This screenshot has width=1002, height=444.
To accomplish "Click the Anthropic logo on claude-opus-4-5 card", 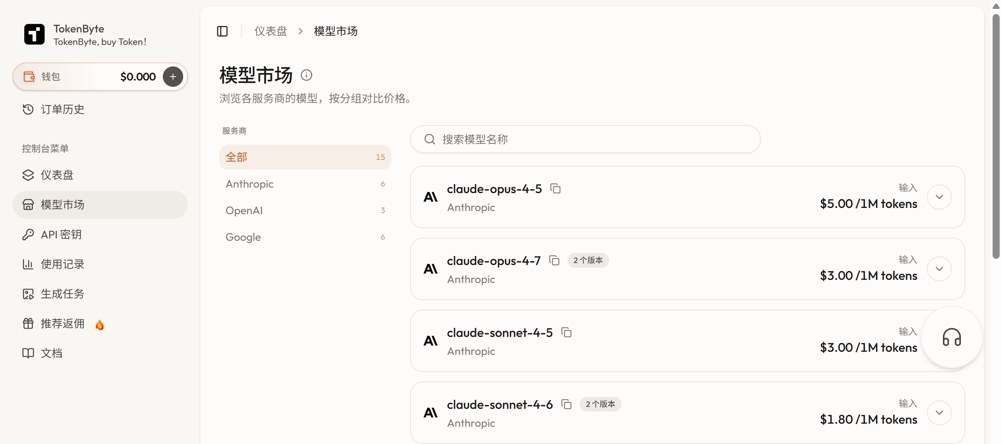I will pos(431,197).
